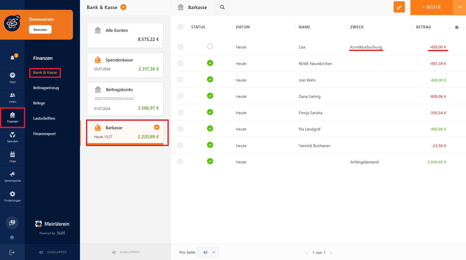Viewport: 466px width, 260px height.
Task: Collapse sidebar with Einklappen arrows
Action: point(53,252)
